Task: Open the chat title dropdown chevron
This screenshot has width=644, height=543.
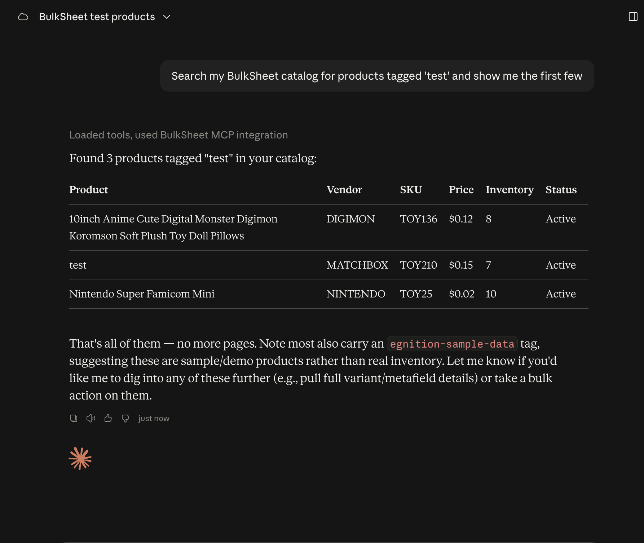Action: [x=167, y=17]
